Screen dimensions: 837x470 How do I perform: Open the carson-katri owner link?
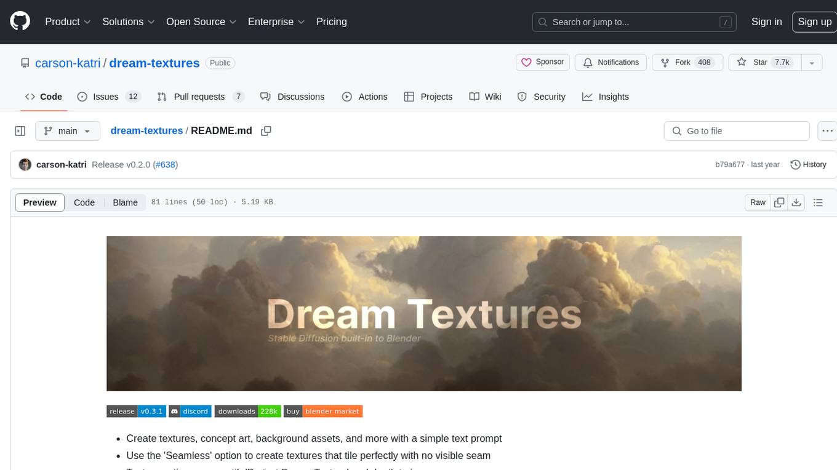tap(68, 63)
